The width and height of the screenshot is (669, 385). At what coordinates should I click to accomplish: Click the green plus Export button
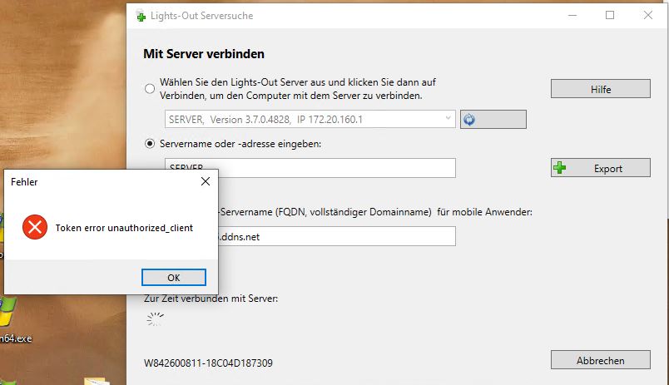point(599,168)
